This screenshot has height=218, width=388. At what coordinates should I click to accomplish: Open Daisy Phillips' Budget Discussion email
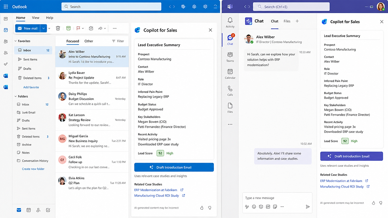[92, 99]
